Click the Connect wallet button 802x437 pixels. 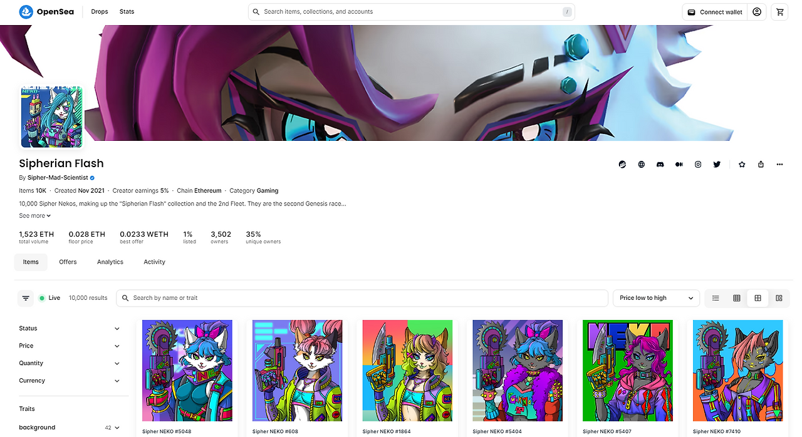pyautogui.click(x=715, y=12)
